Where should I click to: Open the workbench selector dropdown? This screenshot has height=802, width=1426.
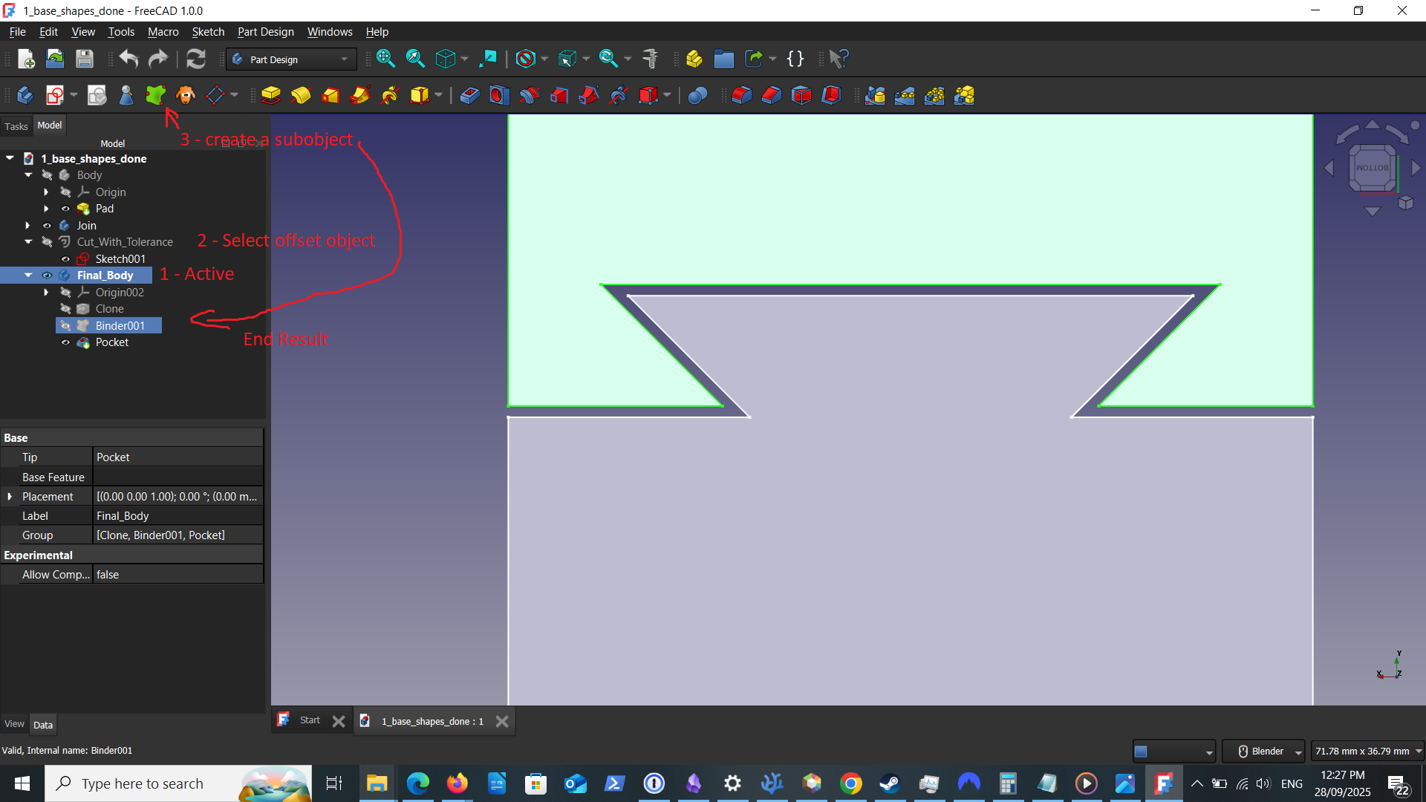tap(344, 59)
